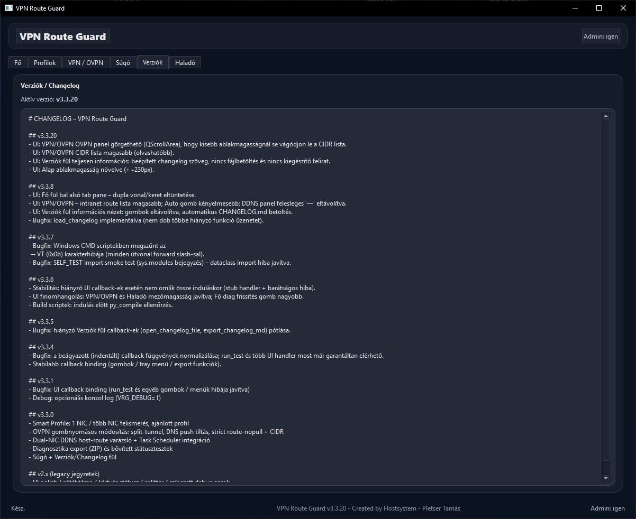Screen dimensions: 636x519
Task: Click the VPN Route Guard title bar icon
Action: 8,8
